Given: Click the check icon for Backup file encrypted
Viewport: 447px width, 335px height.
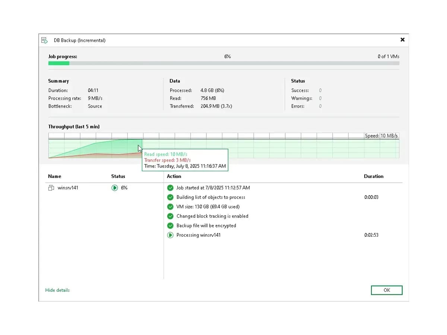Looking at the screenshot, I should [x=170, y=226].
